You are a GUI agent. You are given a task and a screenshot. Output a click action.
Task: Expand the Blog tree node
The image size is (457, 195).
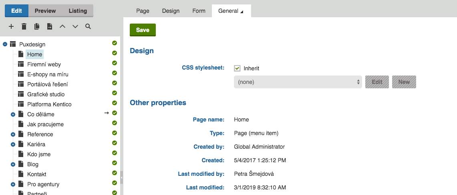13,164
